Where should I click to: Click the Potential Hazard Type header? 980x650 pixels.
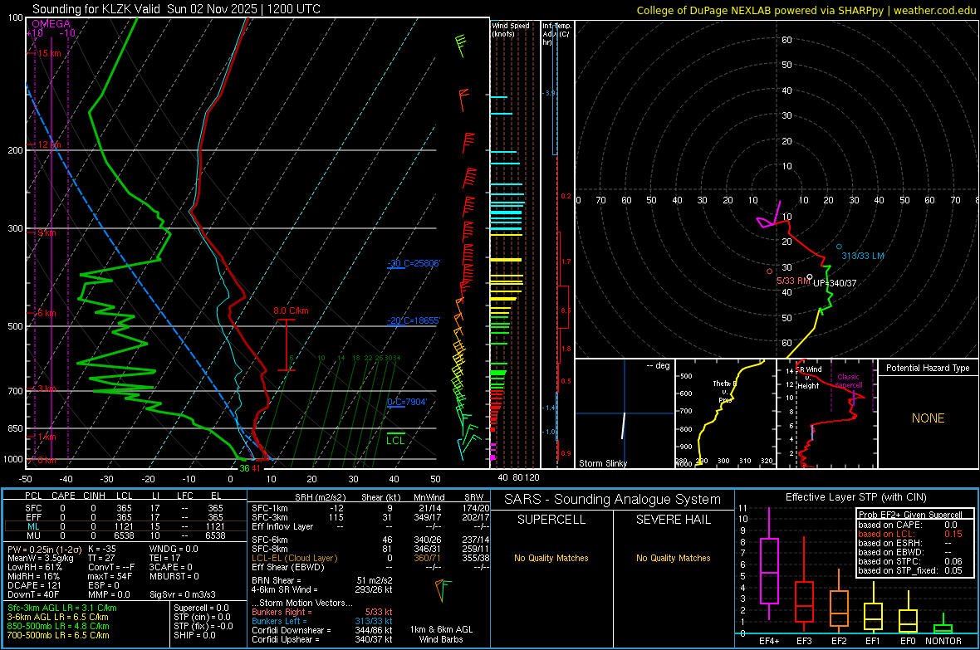pos(929,368)
